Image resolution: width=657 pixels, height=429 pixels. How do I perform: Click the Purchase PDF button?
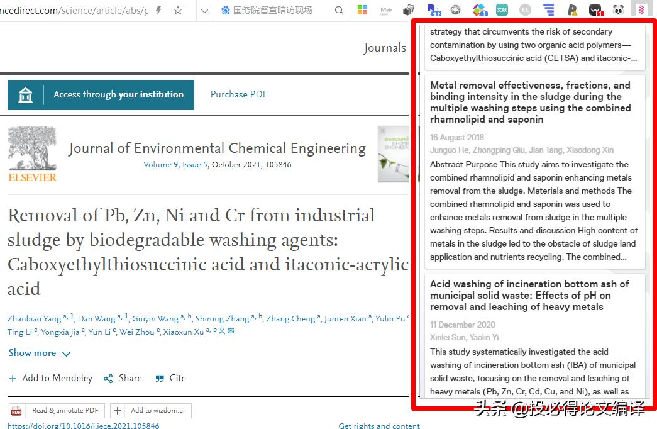(x=239, y=94)
